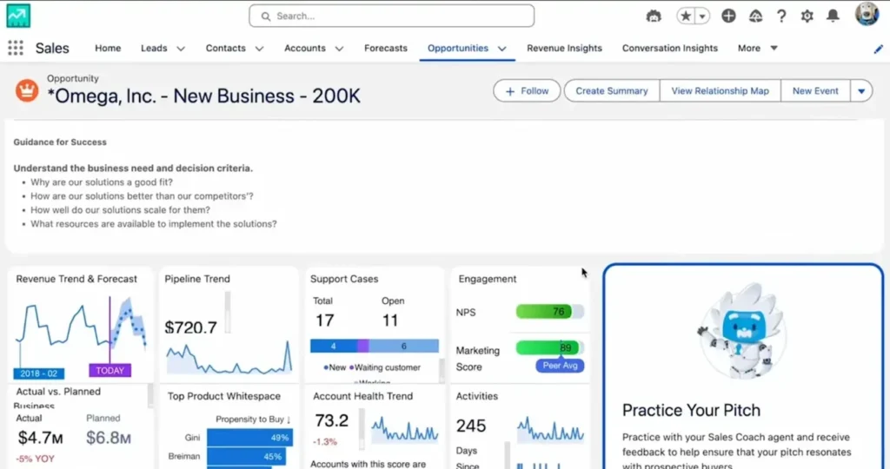Viewport: 890px width, 469px height.
Task: Click the Peer Avg badge
Action: click(x=561, y=366)
